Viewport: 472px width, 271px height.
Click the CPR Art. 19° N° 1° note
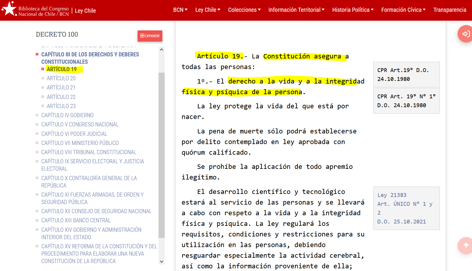tap(406, 101)
